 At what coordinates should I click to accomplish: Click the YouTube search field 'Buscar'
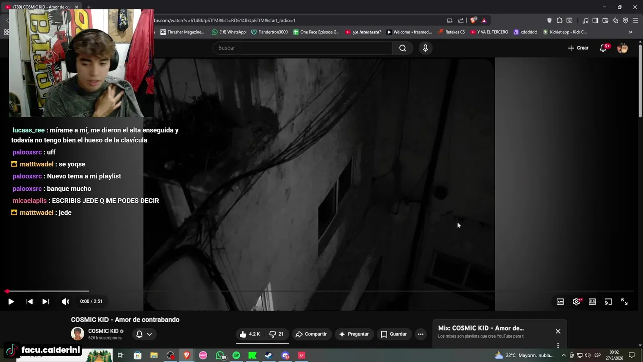pyautogui.click(x=303, y=48)
